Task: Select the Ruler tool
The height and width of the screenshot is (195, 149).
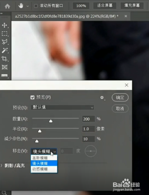Action: point(5,76)
